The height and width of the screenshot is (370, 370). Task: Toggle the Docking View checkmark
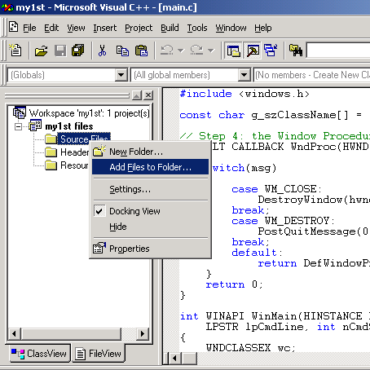99,211
